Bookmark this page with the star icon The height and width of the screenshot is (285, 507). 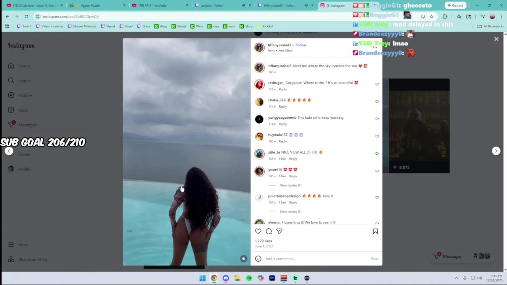[431, 17]
